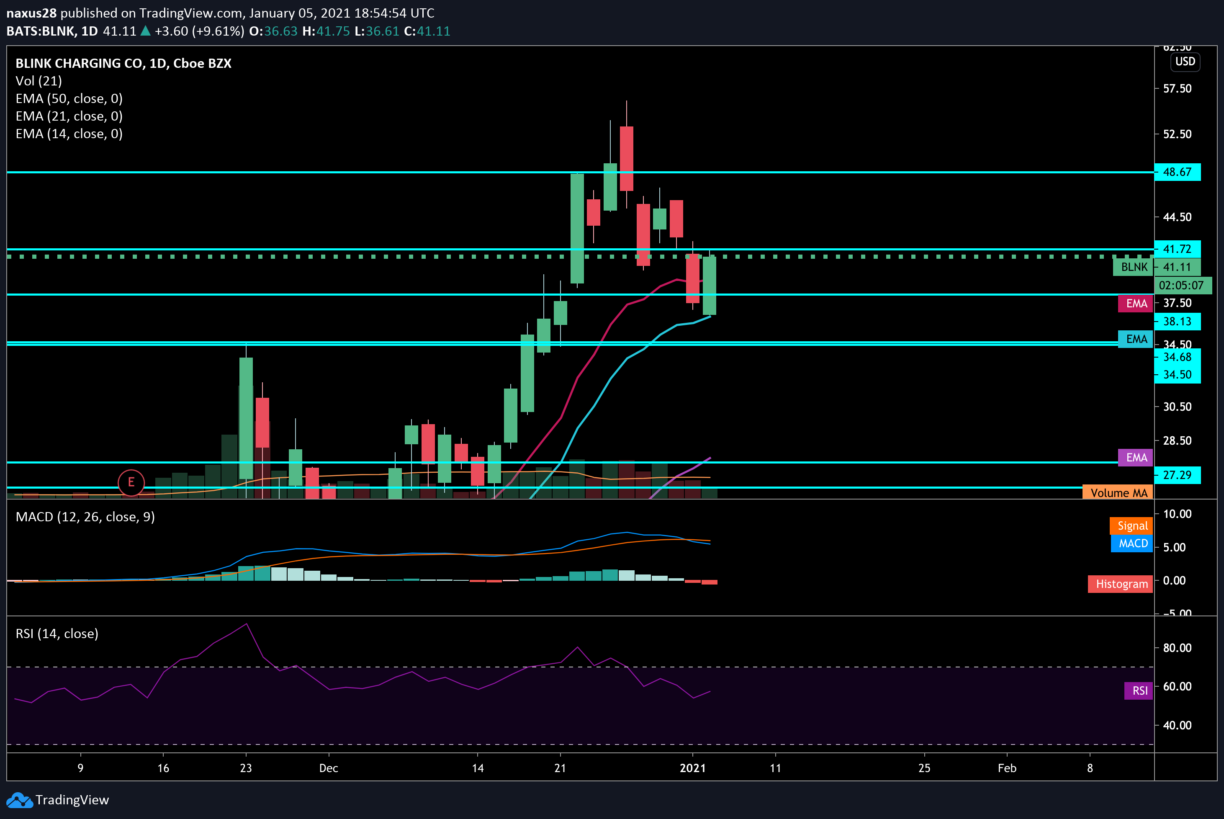1224x819 pixels.
Task: Click the 41.72 price level label
Action: (x=1178, y=249)
